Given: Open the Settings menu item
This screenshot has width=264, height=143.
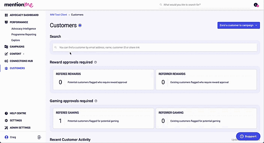Looking at the screenshot, I should pos(16,121).
